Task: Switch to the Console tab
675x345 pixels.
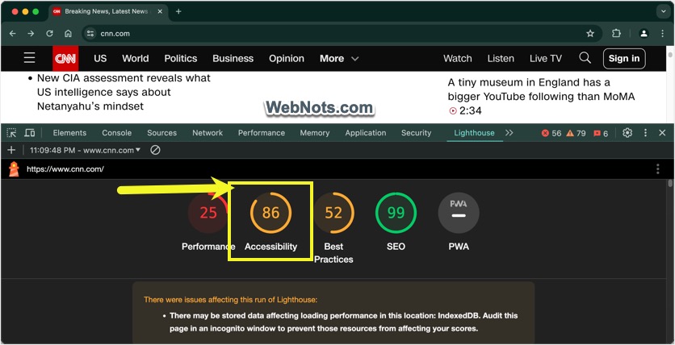Action: (116, 133)
